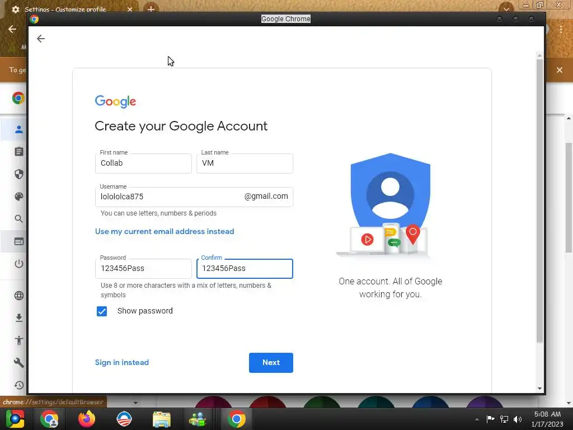The height and width of the screenshot is (430, 573).
Task: Open Search engine magnifier icon in sidebar
Action: (x=18, y=219)
